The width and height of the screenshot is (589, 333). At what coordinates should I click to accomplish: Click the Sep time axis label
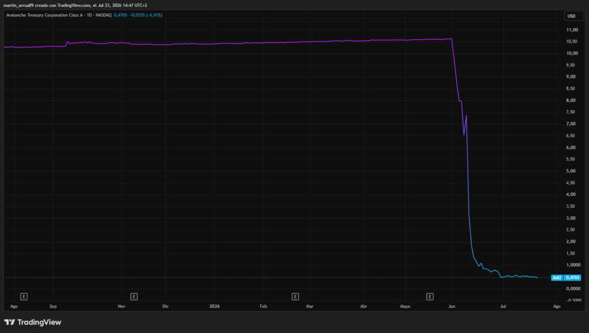coord(53,307)
